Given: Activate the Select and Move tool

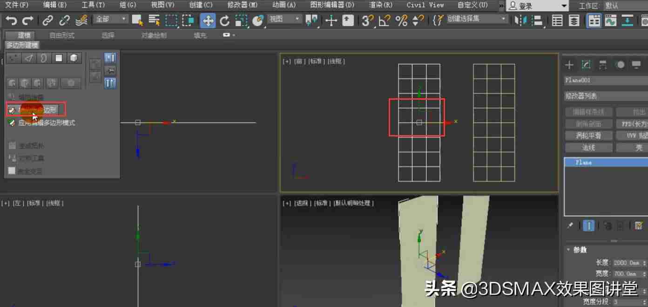Looking at the screenshot, I should click(x=208, y=20).
